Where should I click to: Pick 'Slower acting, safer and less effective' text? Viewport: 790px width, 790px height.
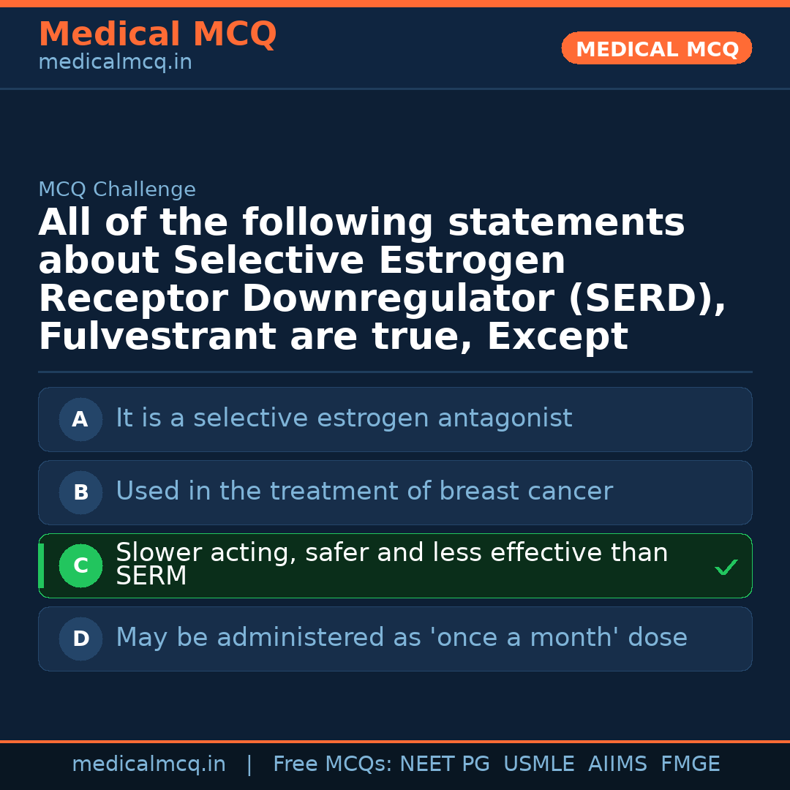coord(391,554)
